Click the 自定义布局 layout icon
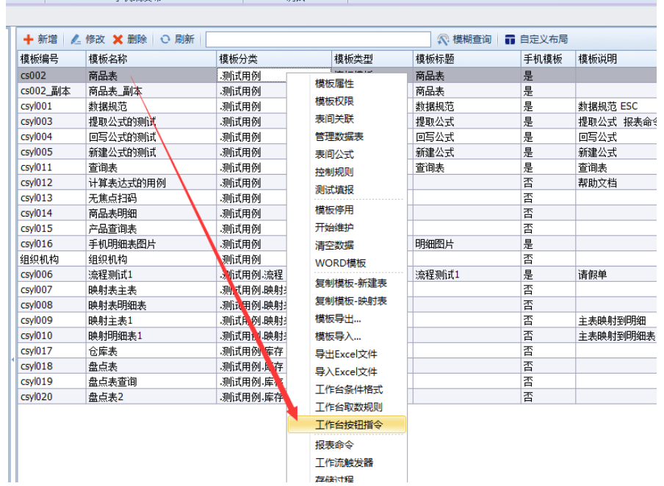 (x=510, y=40)
